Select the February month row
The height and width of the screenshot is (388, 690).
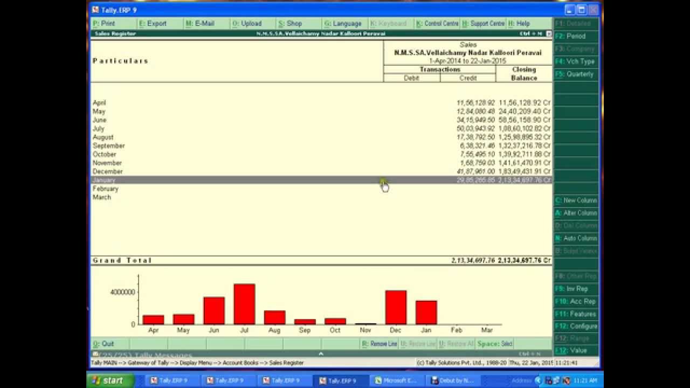[321, 189]
